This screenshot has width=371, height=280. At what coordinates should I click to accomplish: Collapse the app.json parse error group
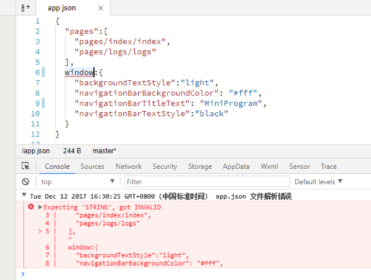[x=24, y=196]
